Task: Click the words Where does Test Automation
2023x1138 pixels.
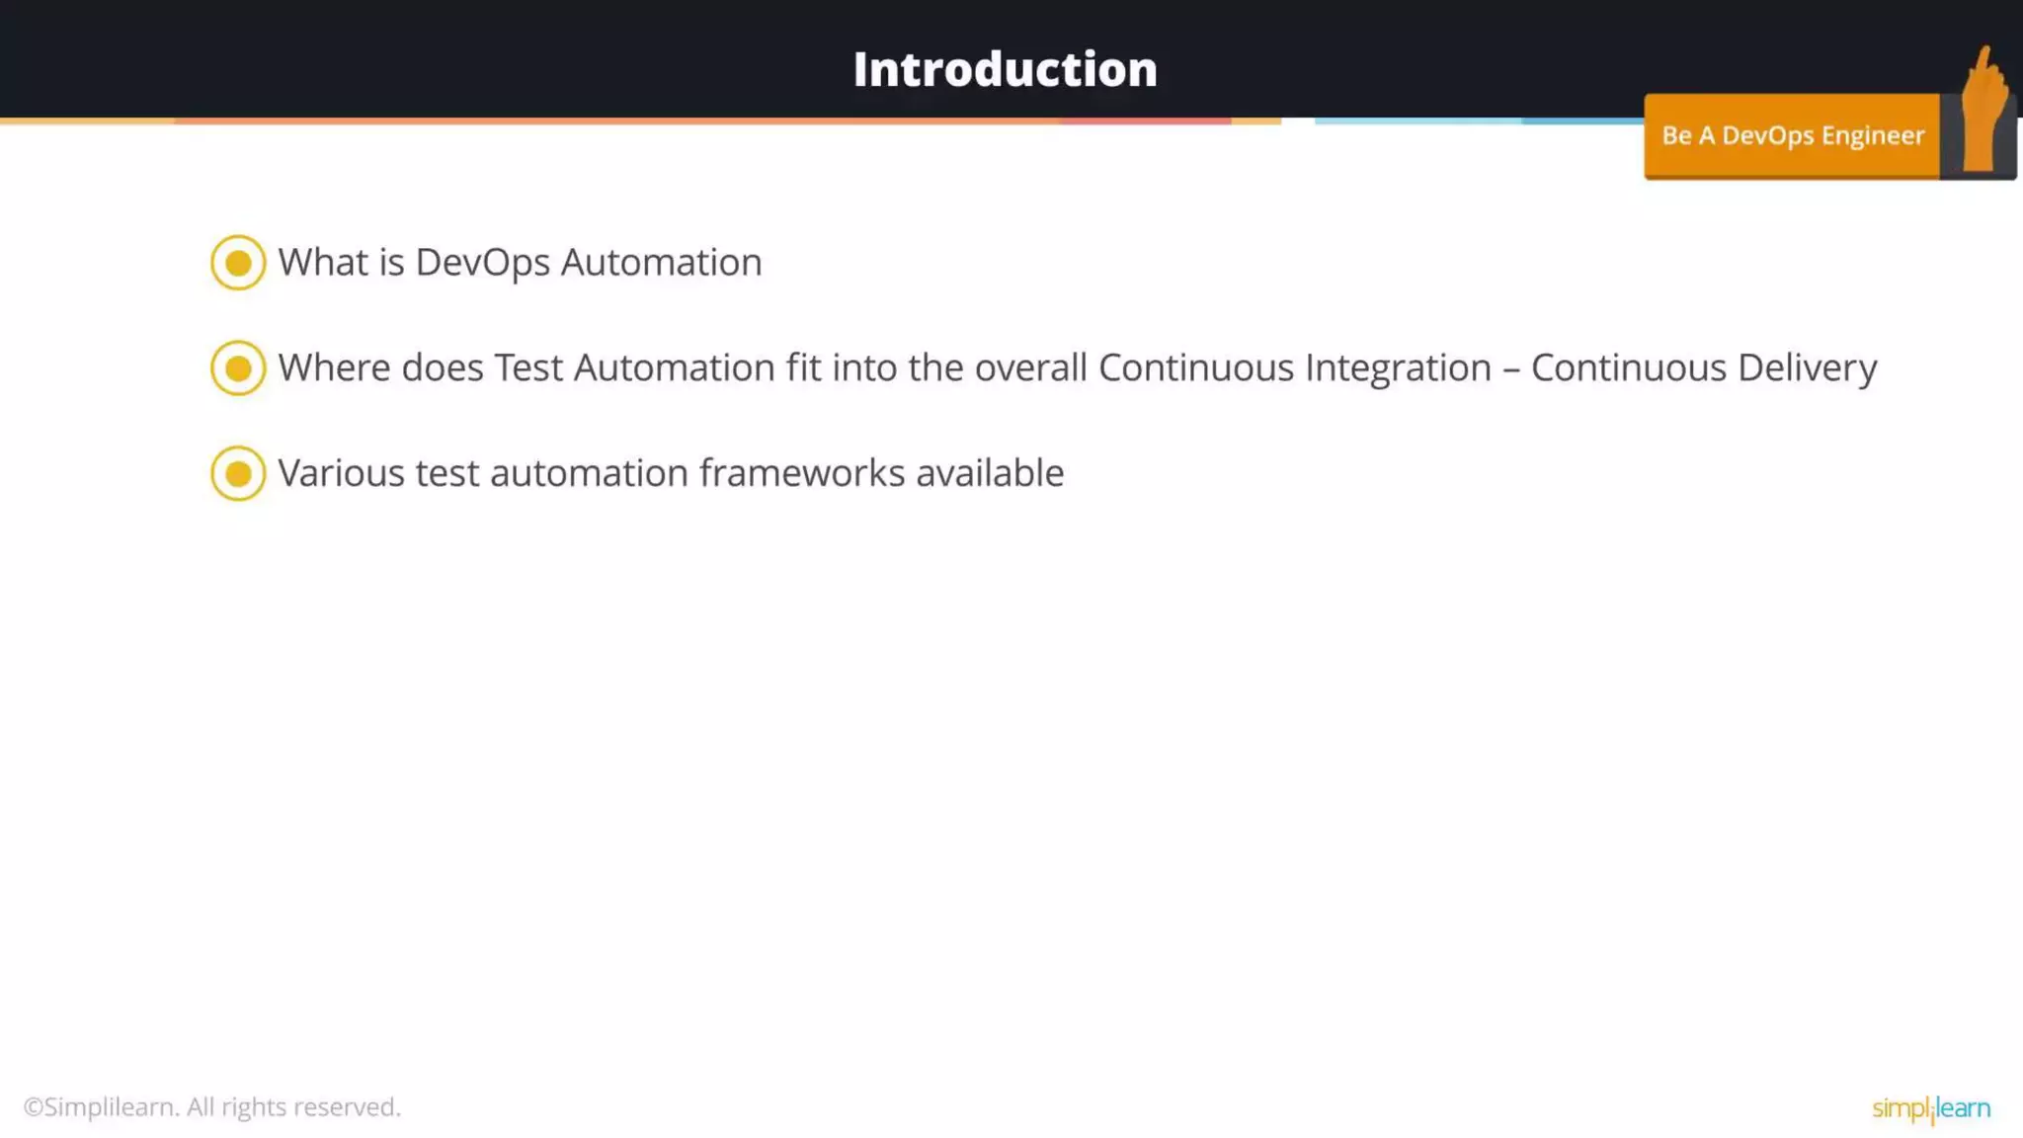Action: point(526,367)
